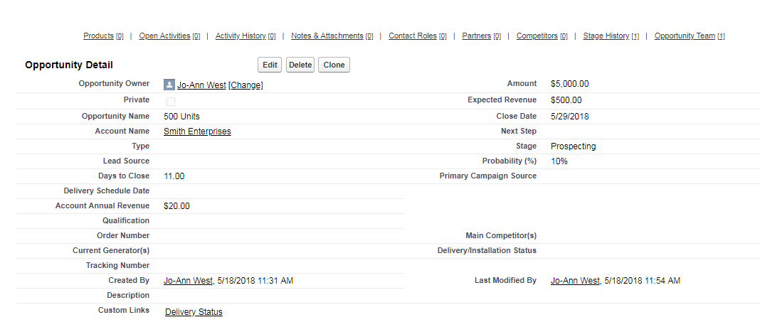Clone this opportunity
Screen dimensions: 760x327
click(x=334, y=65)
